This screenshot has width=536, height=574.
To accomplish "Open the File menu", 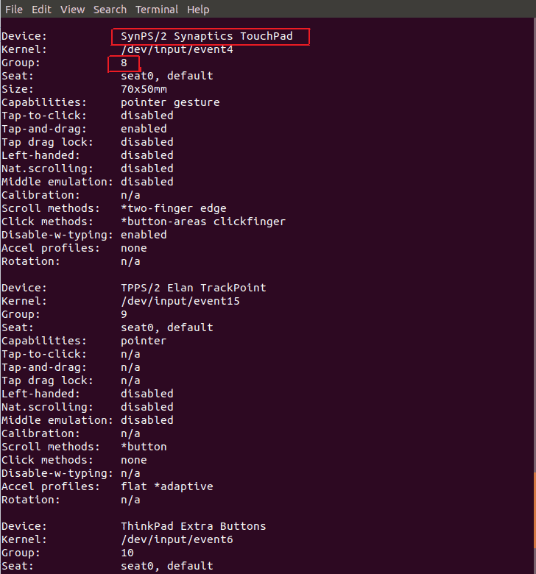I will [x=14, y=9].
